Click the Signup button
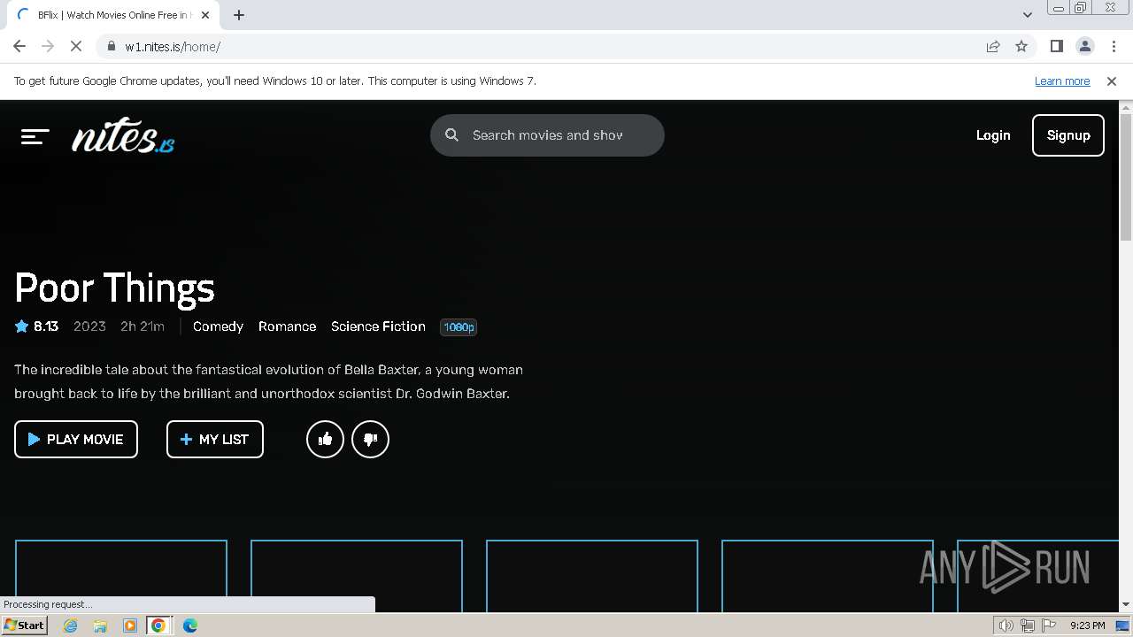Image resolution: width=1133 pixels, height=637 pixels. (1068, 135)
